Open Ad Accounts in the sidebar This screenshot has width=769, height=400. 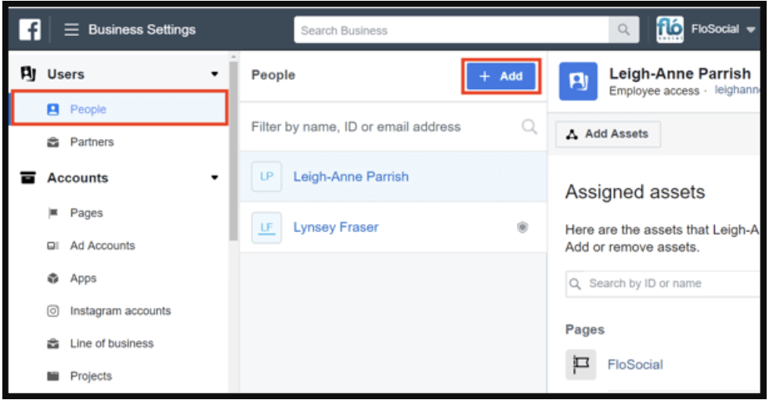[x=102, y=245]
